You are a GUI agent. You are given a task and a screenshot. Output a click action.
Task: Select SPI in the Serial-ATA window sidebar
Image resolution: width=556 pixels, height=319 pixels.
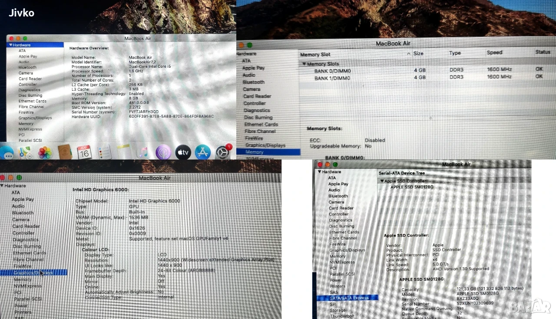point(333,304)
